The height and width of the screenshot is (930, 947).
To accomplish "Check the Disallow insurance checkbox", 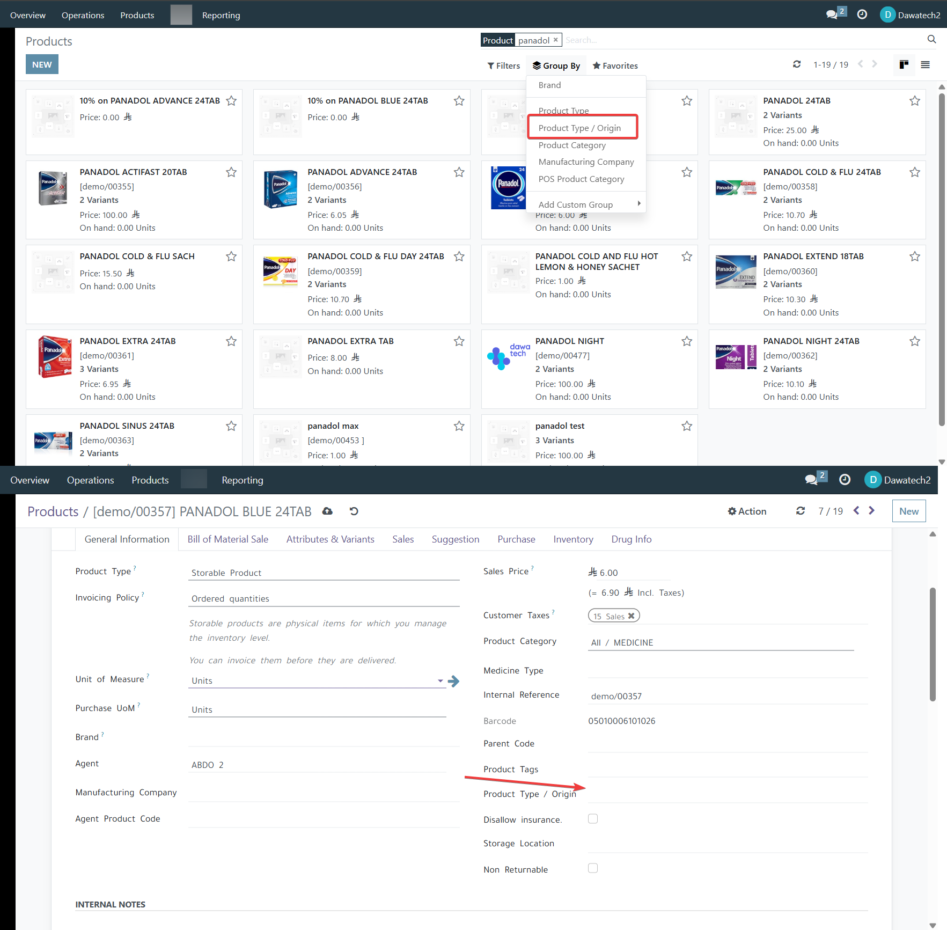I will 593,819.
